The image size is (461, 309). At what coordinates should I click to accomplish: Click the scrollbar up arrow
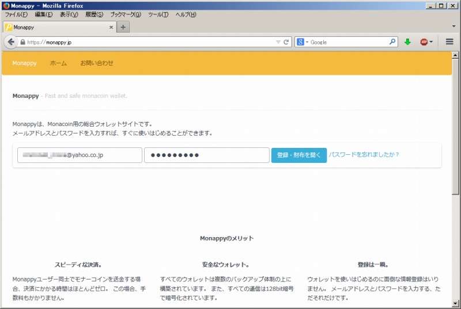[455, 55]
